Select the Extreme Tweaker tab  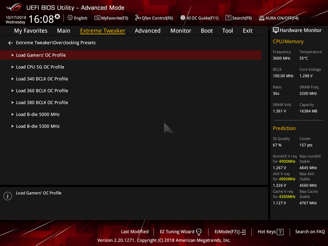[102, 31]
